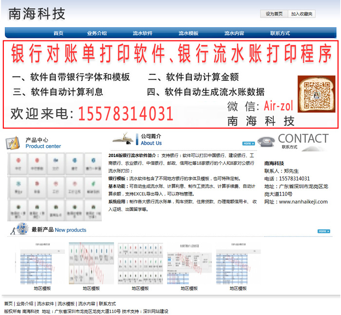Click footer link 首页
The height and width of the screenshot is (315, 341).
[8, 304]
